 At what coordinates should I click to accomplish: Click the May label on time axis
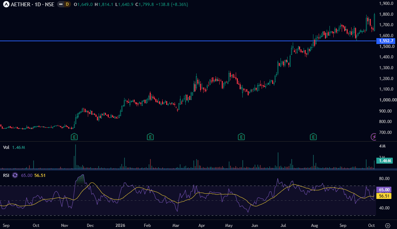pyautogui.click(x=229, y=226)
